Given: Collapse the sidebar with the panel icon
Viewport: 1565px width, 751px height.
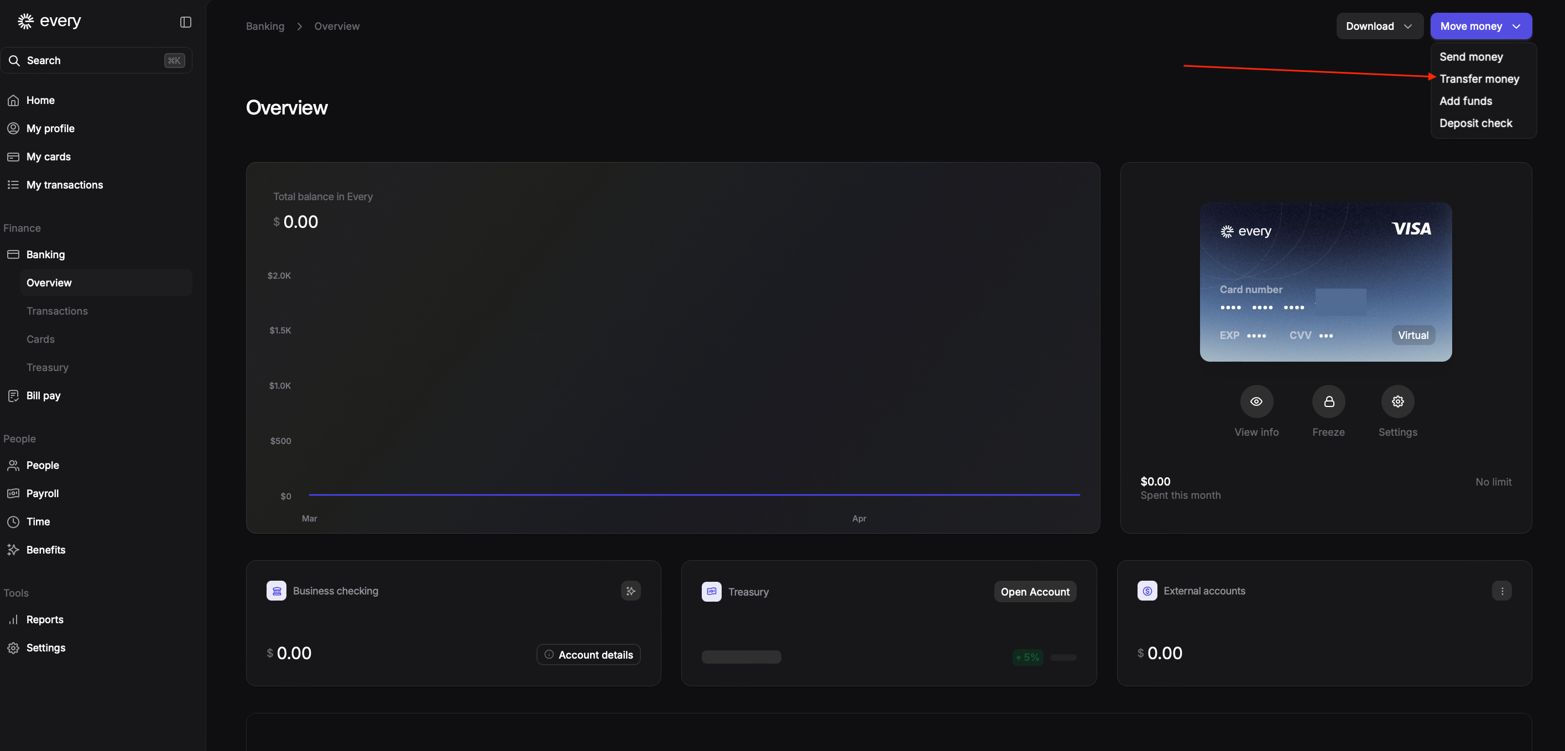Looking at the screenshot, I should [185, 22].
